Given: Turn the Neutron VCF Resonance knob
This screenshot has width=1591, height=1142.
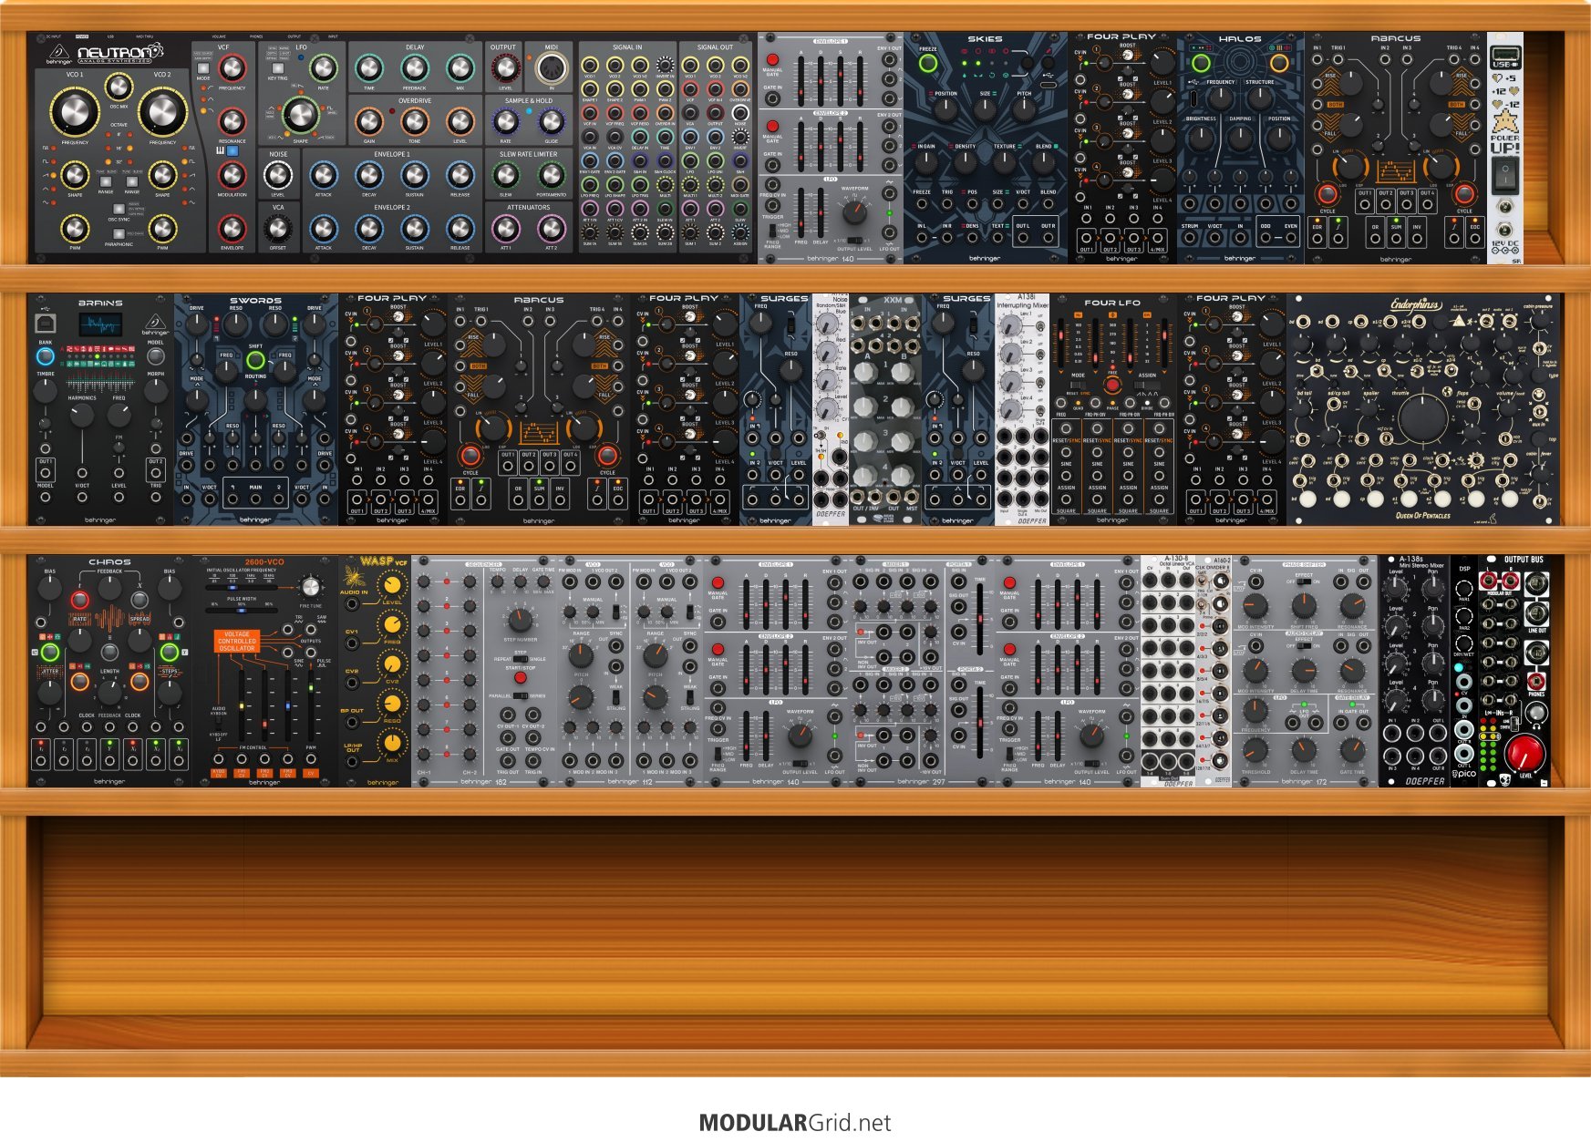Looking at the screenshot, I should pyautogui.click(x=232, y=120).
